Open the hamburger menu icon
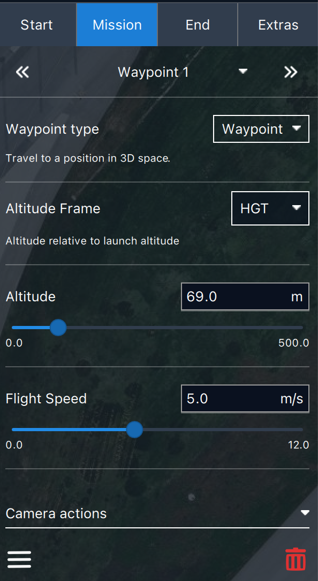Image resolution: width=318 pixels, height=581 pixels. point(19,559)
